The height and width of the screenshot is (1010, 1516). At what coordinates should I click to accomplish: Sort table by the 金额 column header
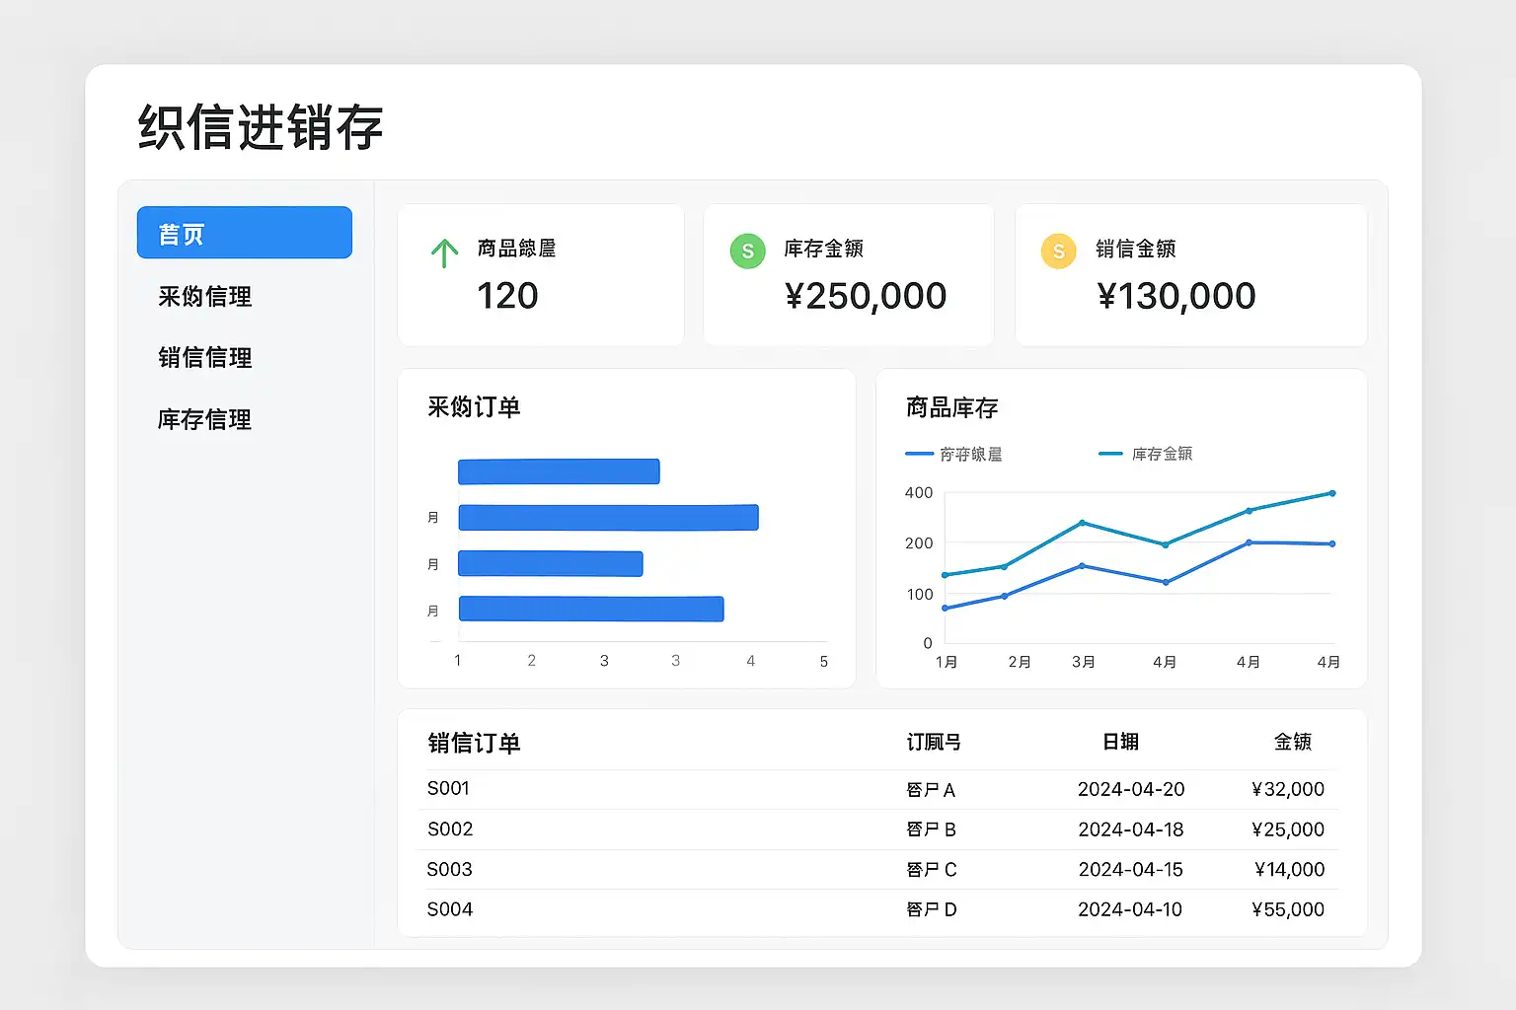[x=1292, y=742]
